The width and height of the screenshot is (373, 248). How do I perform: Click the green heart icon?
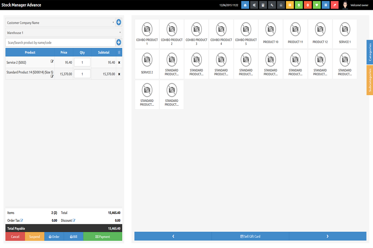coord(317,5)
